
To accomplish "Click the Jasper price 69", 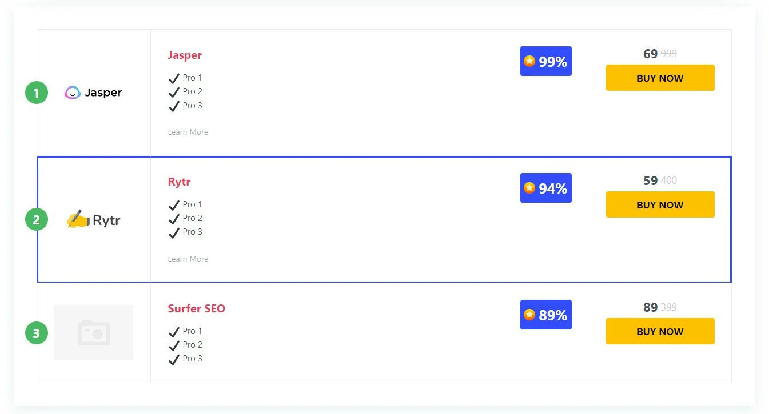I will pos(651,54).
